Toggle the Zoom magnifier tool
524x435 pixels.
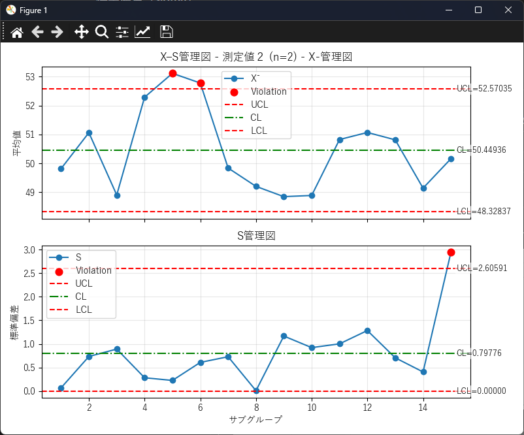pos(101,32)
